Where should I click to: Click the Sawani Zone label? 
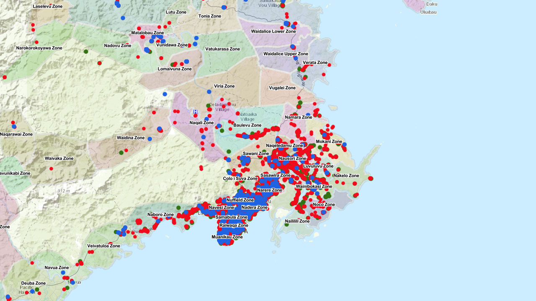point(256,153)
